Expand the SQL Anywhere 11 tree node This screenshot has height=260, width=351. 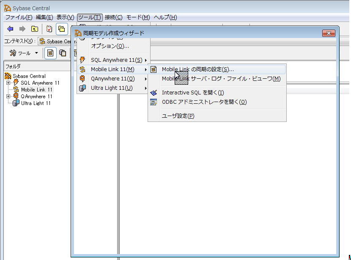pyautogui.click(x=8, y=83)
